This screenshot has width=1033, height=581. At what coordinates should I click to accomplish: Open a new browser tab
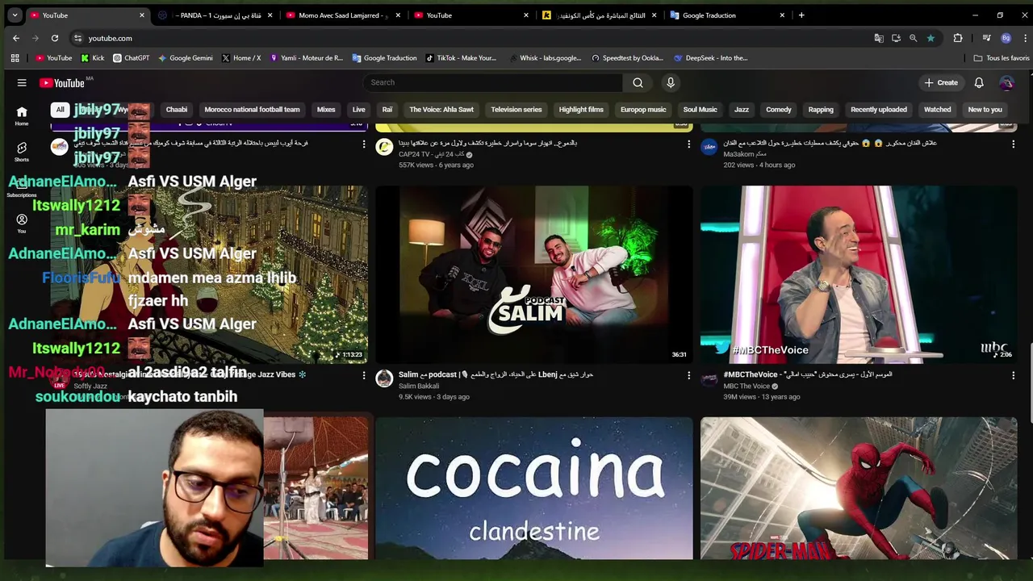click(x=801, y=15)
